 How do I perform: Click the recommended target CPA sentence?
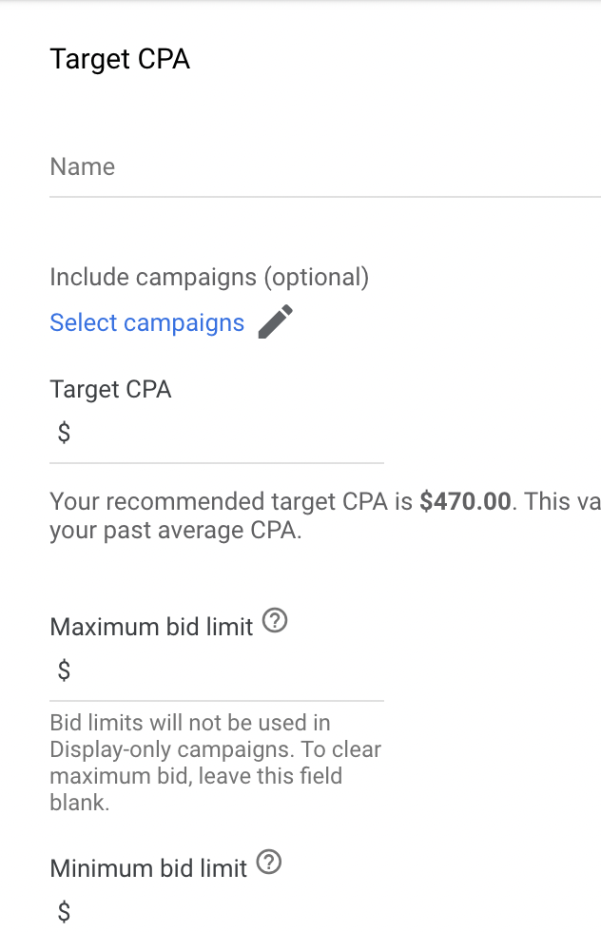click(x=325, y=515)
